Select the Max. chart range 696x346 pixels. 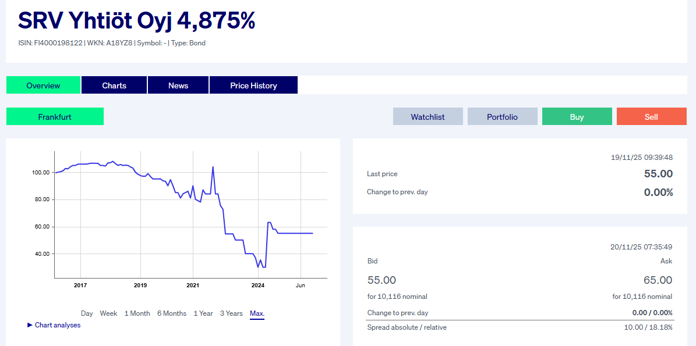click(257, 313)
